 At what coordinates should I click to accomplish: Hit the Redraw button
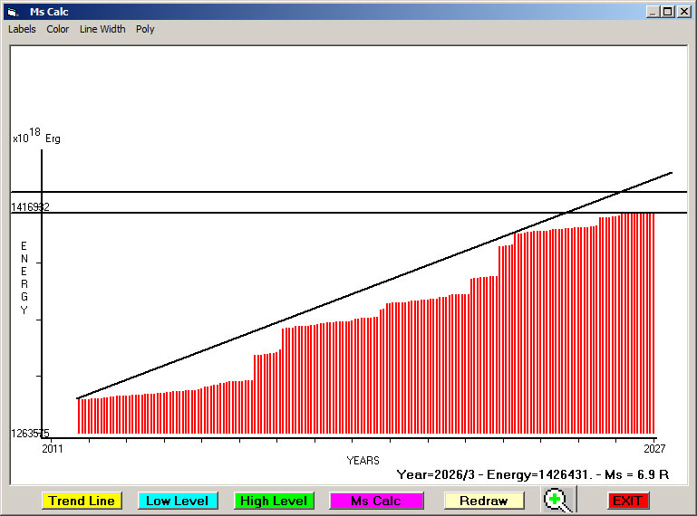pos(484,501)
